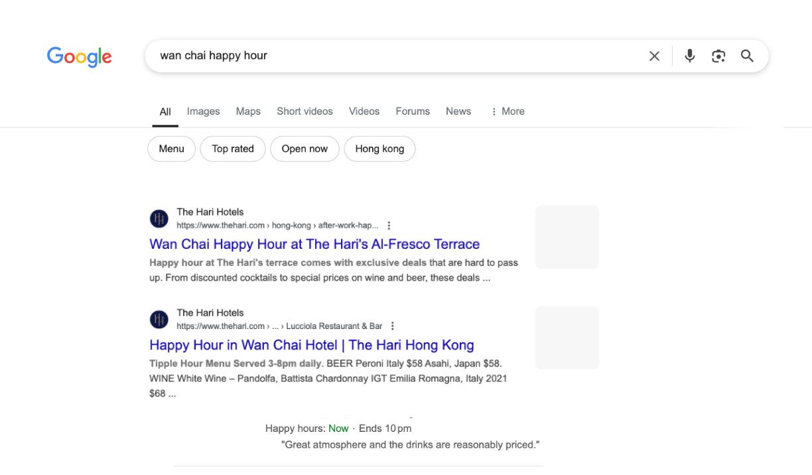Select the News tab
This screenshot has width=812, height=475.
[458, 111]
